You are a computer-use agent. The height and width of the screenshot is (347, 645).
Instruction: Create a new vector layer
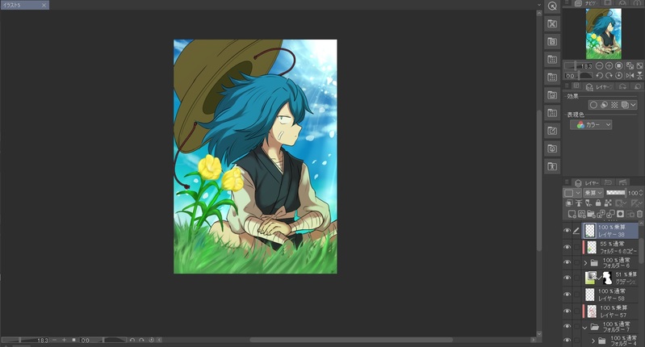click(x=582, y=214)
